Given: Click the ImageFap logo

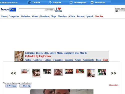Looking at the screenshot, I should [8, 10].
